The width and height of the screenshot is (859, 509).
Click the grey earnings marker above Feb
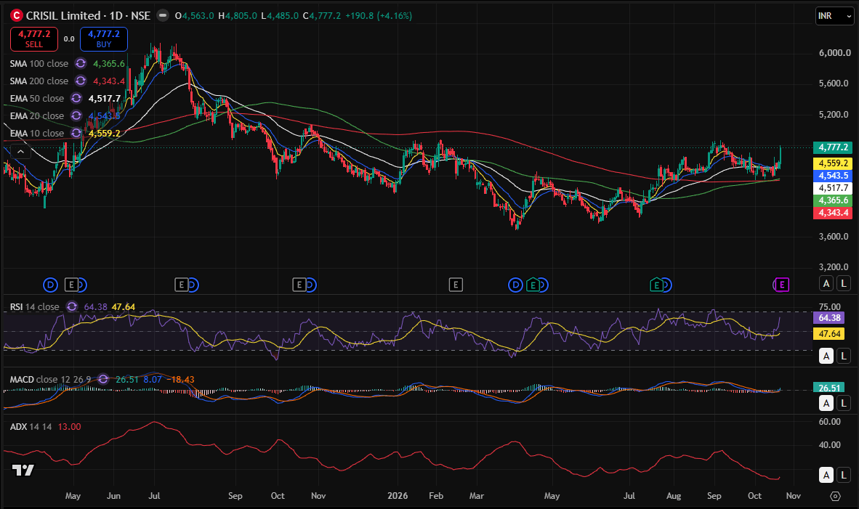456,285
